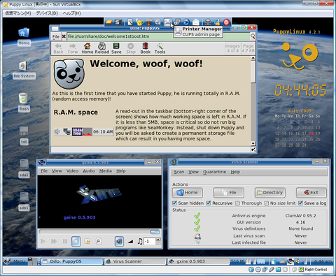The width and height of the screenshot is (336, 276).
Task: Reload the page in Dillo
Action: [x=102, y=48]
